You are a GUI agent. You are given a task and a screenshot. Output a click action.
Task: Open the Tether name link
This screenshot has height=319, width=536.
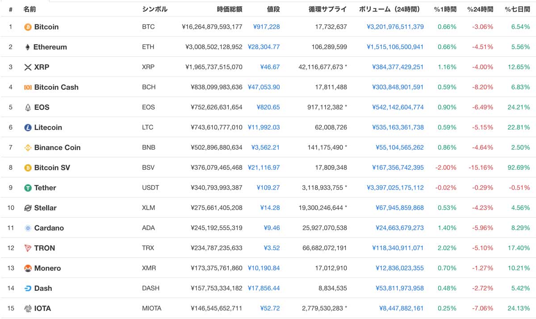pyautogui.click(x=45, y=188)
